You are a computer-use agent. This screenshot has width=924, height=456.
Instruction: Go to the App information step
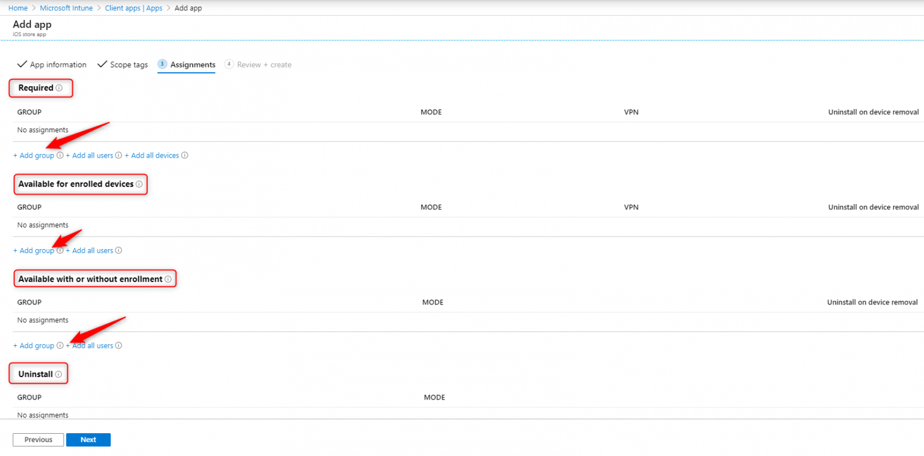tap(58, 64)
